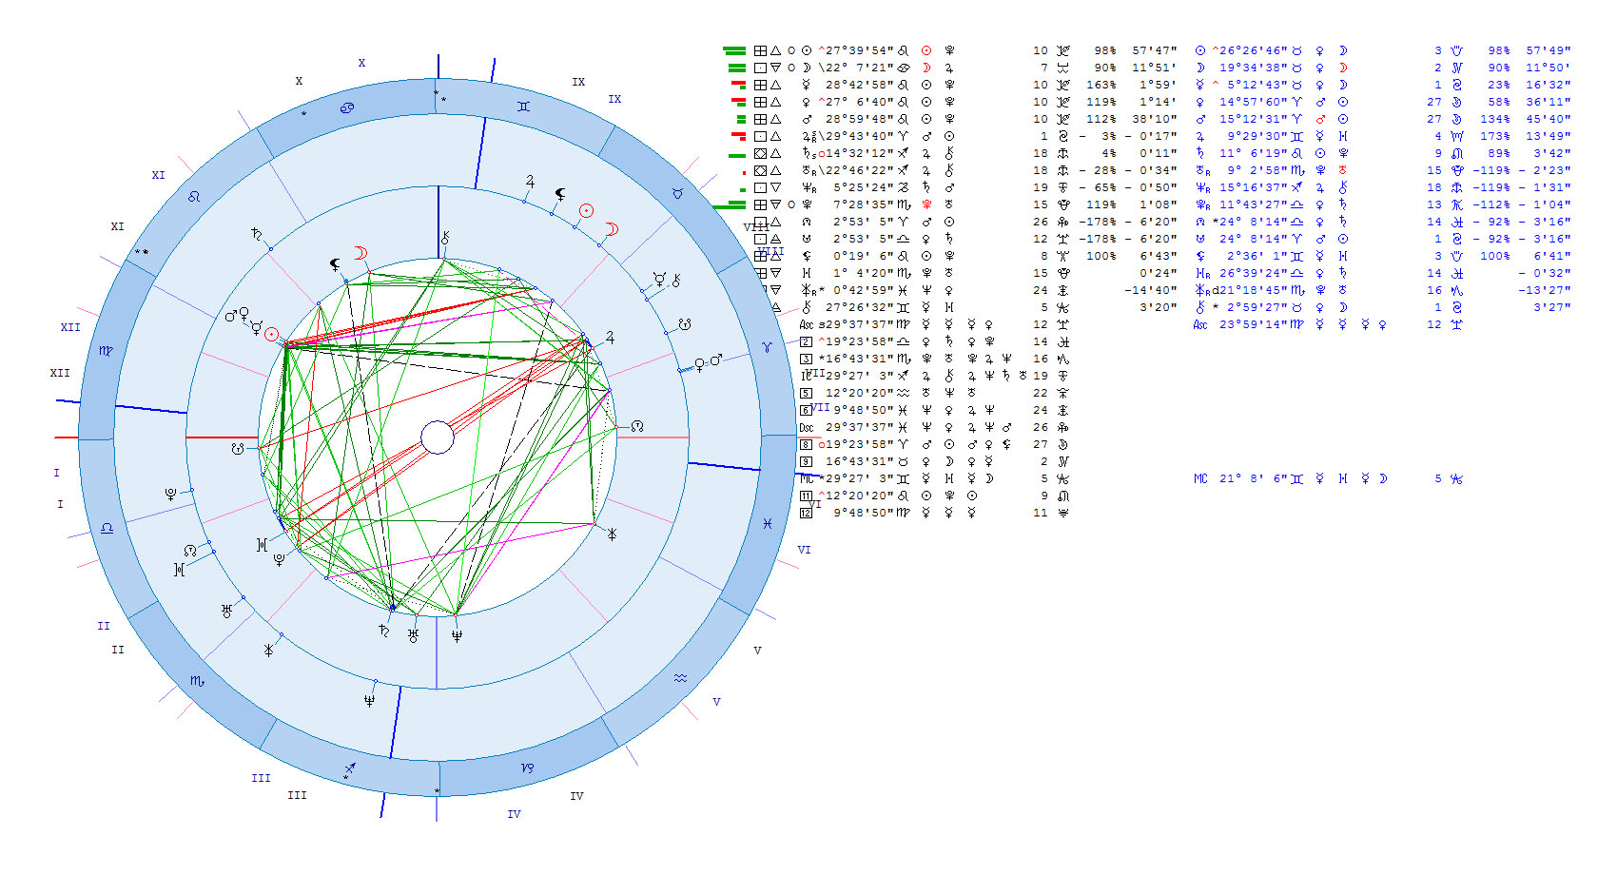Click the house 2 cusp box at 19°23'58"
1598x875 pixels.
806,341
